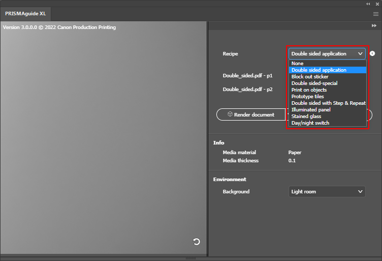Select Stained glass recipe
Viewport: 382px width, 261px height.
[x=328, y=116]
